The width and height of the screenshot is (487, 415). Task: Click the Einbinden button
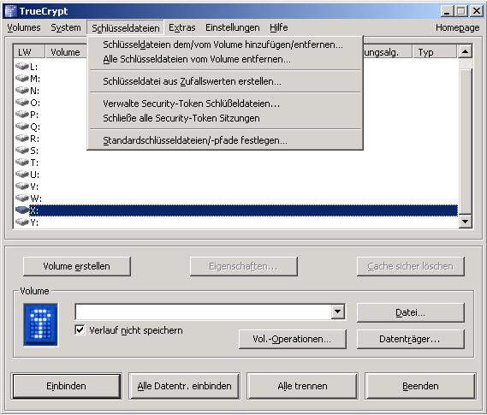[x=66, y=386]
